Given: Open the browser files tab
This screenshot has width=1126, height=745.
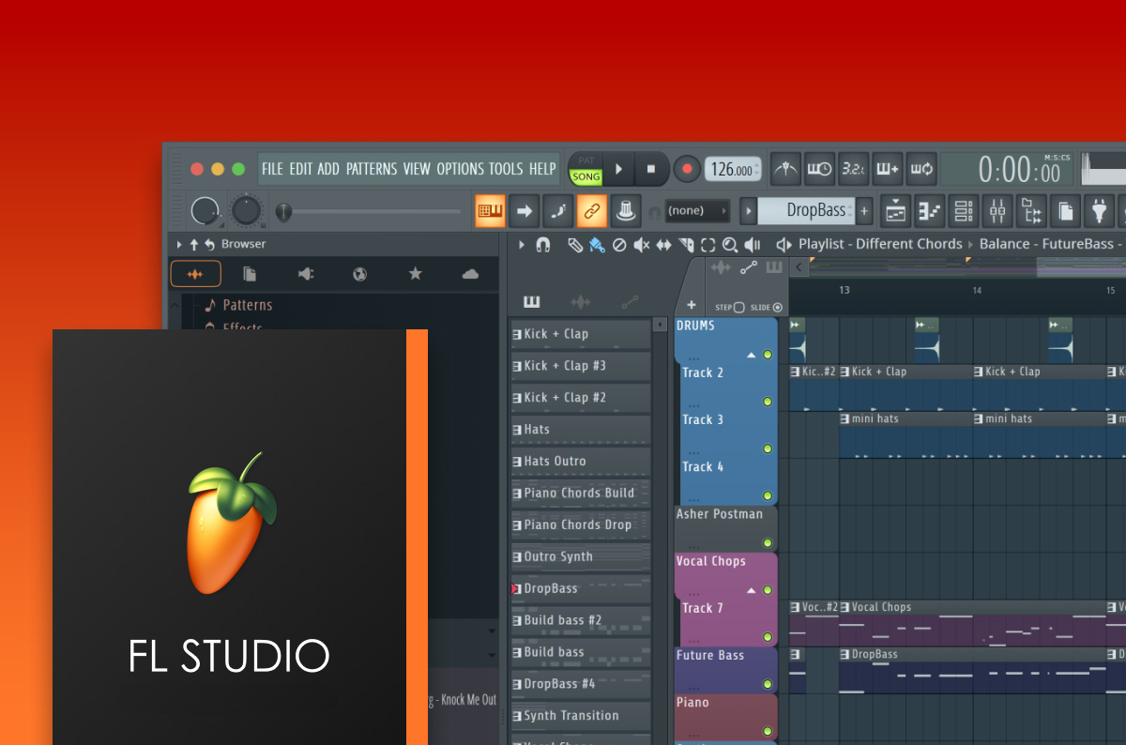Looking at the screenshot, I should 250,274.
